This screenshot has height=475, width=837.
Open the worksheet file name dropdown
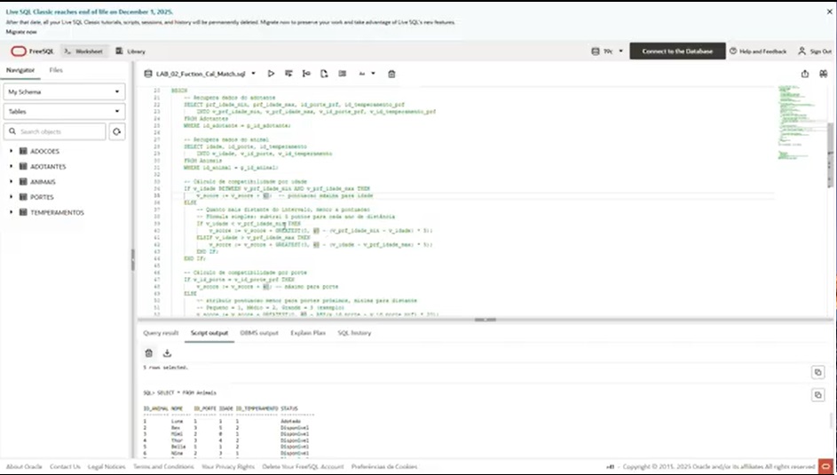tap(253, 74)
